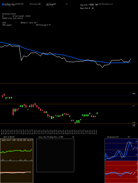This screenshot has height=183, width=138.
Task: Click the last green candlestick on chart
Action: point(97,113)
